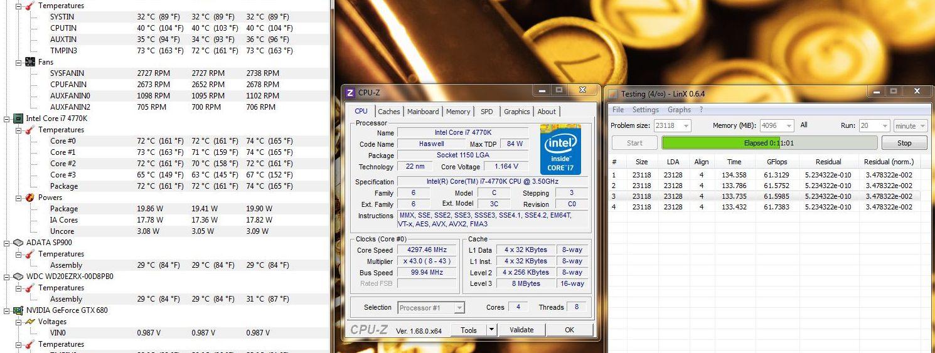Image resolution: width=935 pixels, height=353 pixels.
Task: Click the Time column header in LinX
Action: pos(734,162)
